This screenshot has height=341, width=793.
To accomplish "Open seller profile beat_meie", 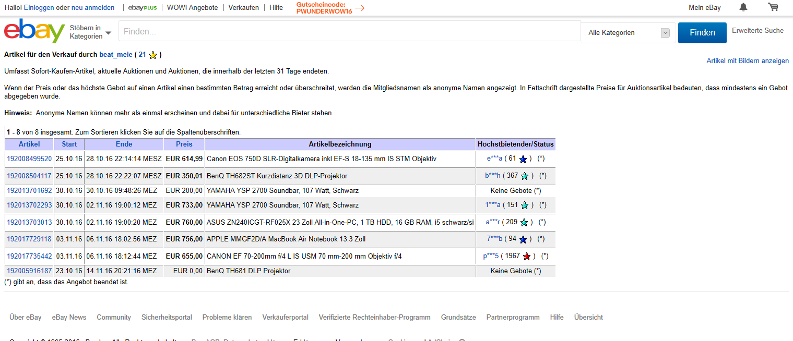I will pyautogui.click(x=116, y=54).
